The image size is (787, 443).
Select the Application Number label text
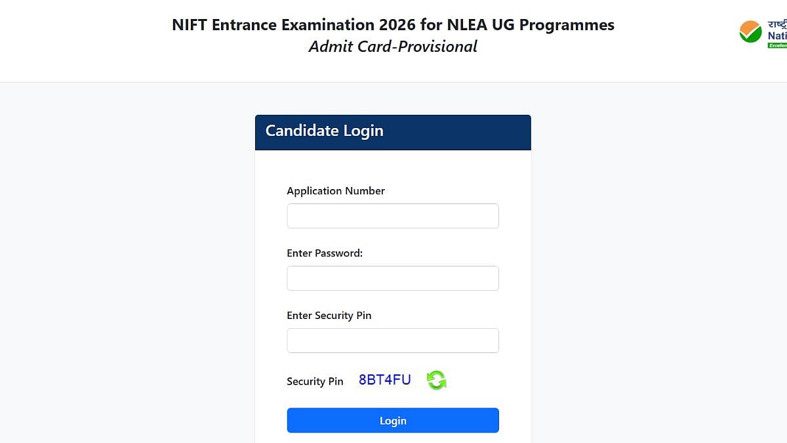pos(335,190)
